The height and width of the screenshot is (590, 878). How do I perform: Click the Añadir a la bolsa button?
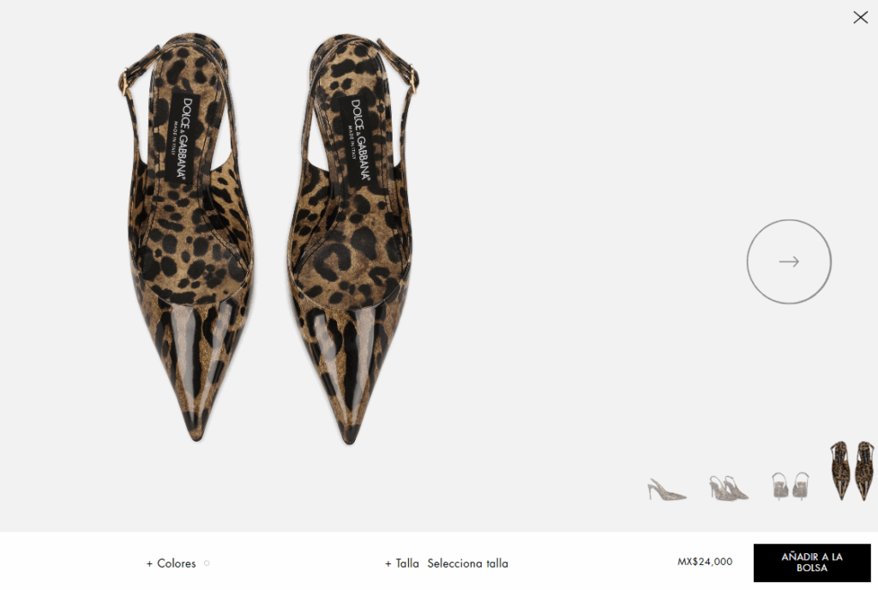point(812,563)
